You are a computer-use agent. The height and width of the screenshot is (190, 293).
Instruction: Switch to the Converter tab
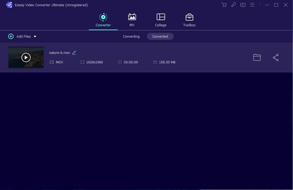pos(103,20)
